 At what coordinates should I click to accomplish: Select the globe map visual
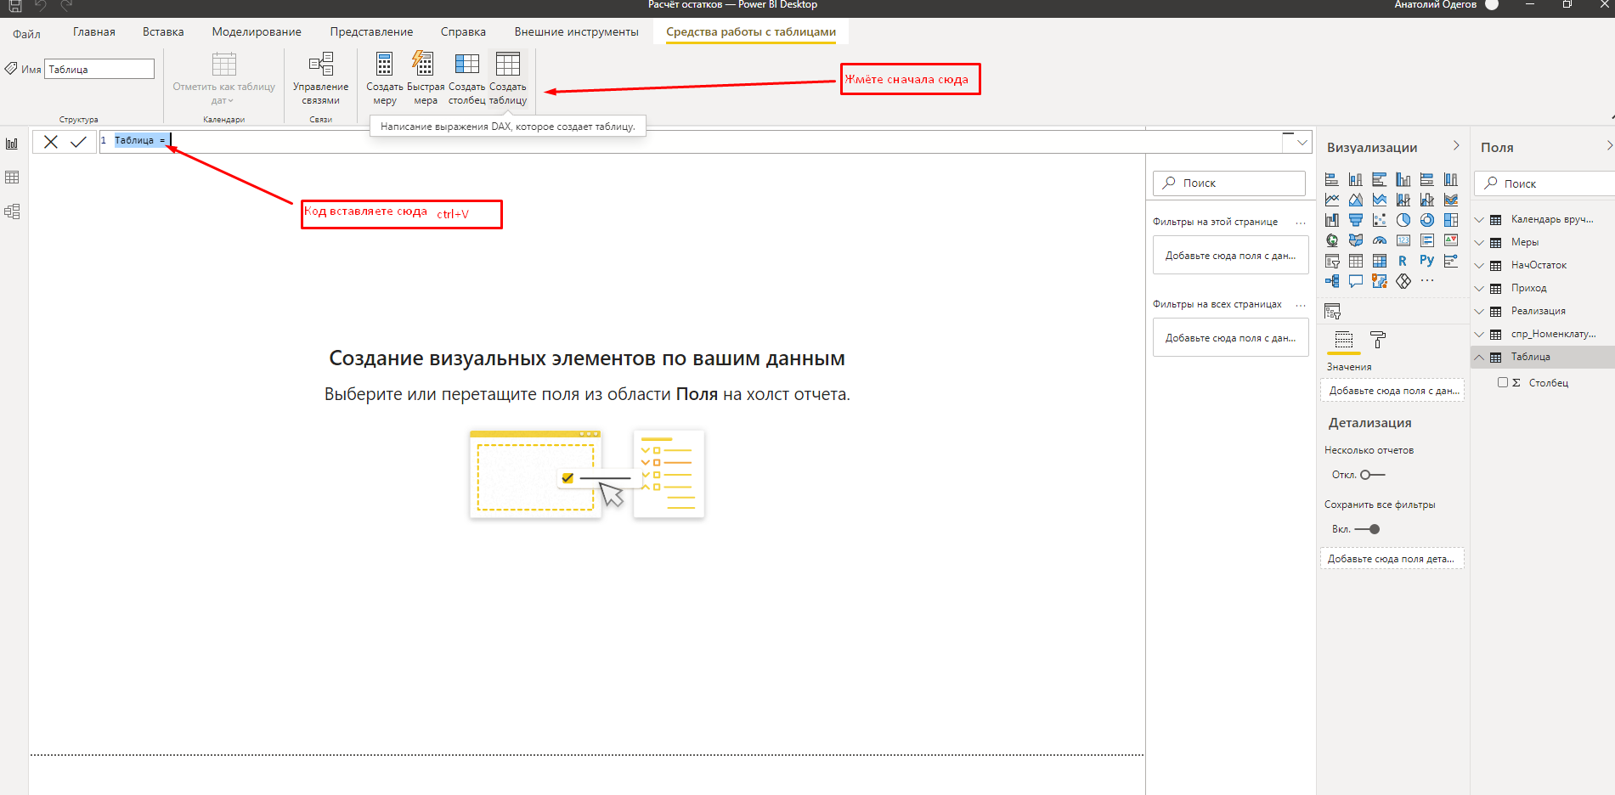coord(1332,240)
